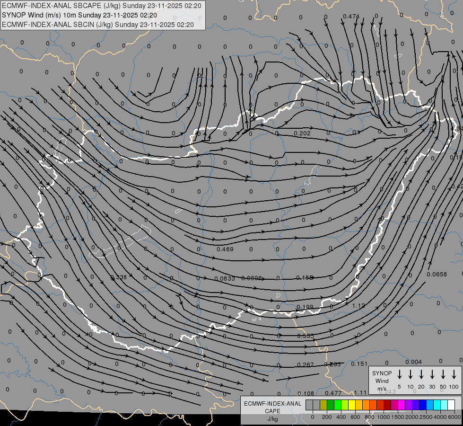Pick the yellow CAPE legend swatch

(352, 405)
